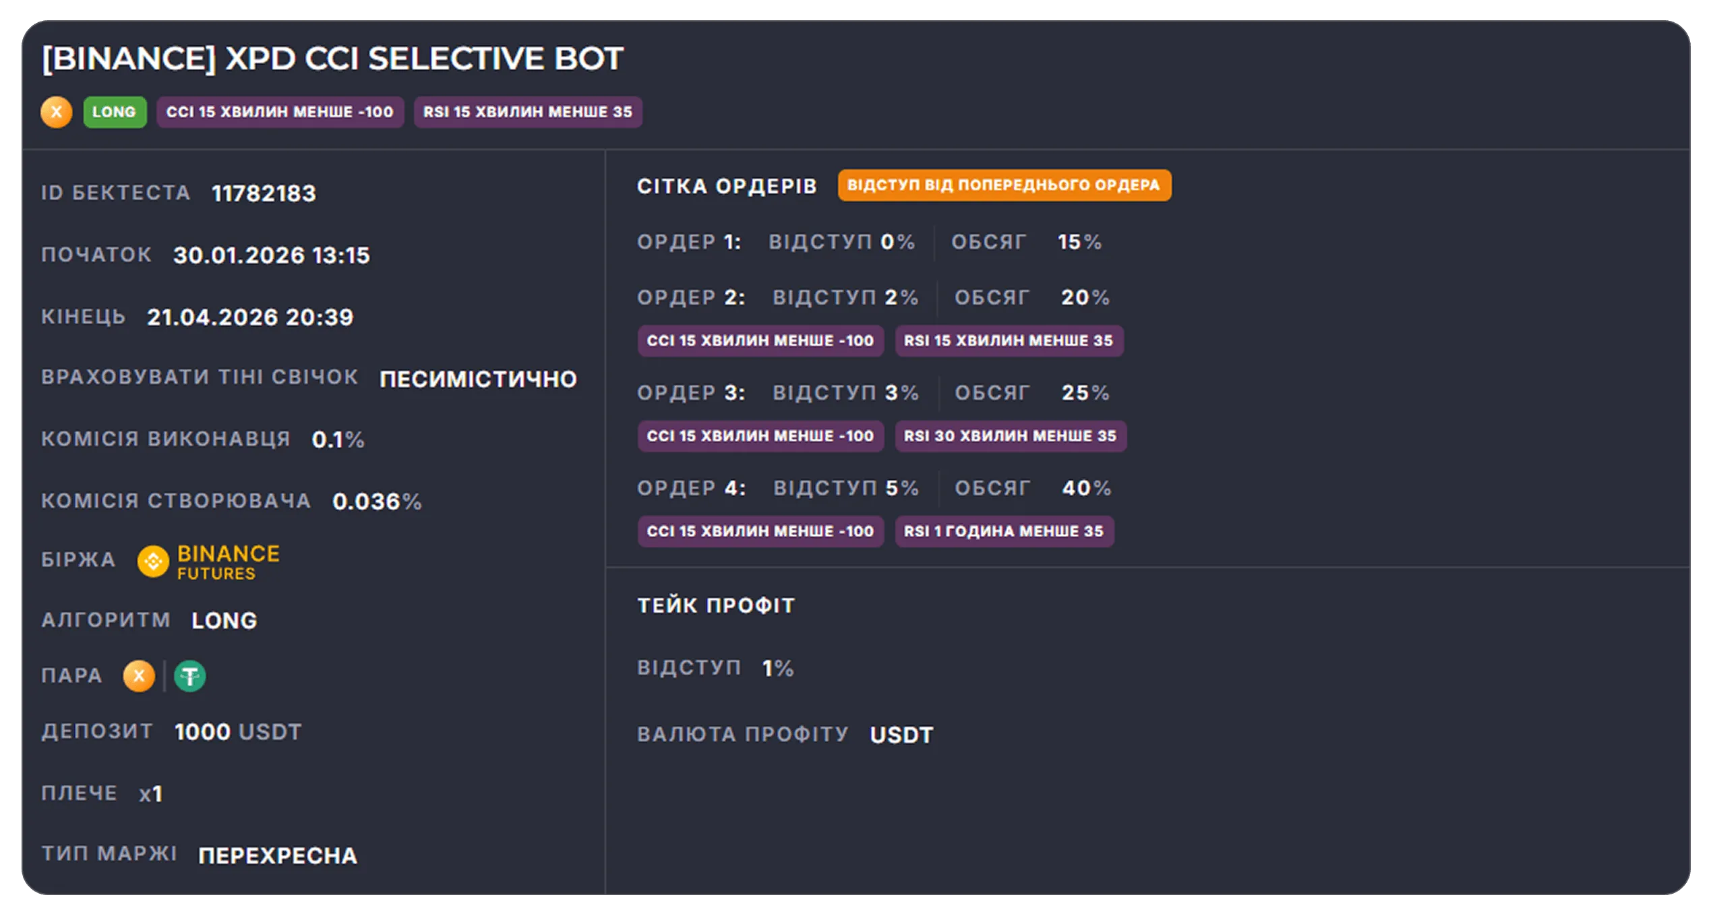Click the deposit value 1000 USDT
1711x914 pixels.
coord(238,732)
